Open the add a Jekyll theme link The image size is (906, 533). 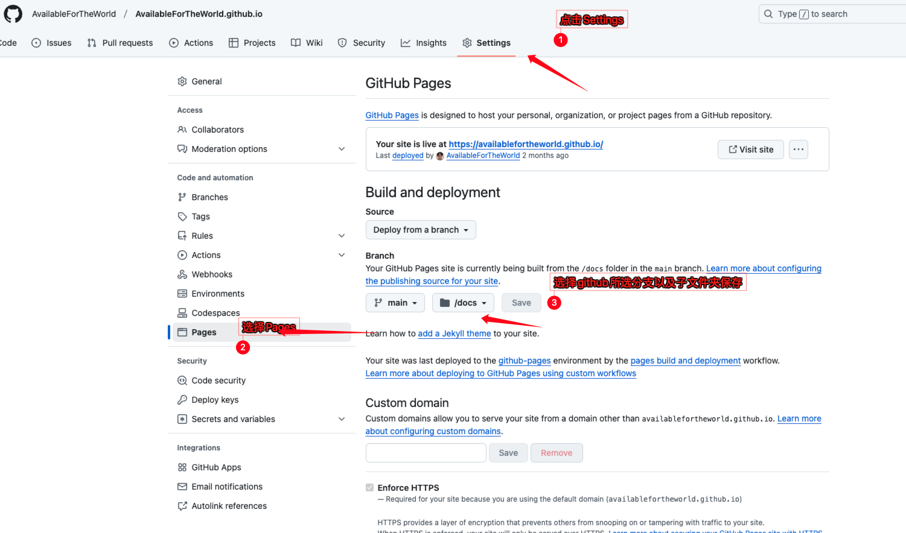pos(455,333)
